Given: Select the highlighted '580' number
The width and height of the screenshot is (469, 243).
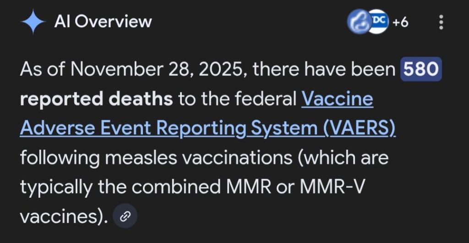Looking at the screenshot, I should tap(421, 70).
